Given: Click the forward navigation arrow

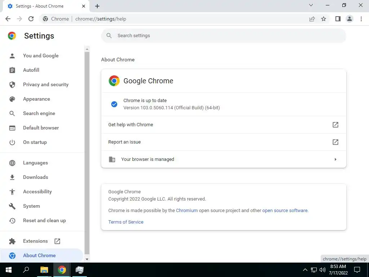Looking at the screenshot, I should (x=19, y=19).
